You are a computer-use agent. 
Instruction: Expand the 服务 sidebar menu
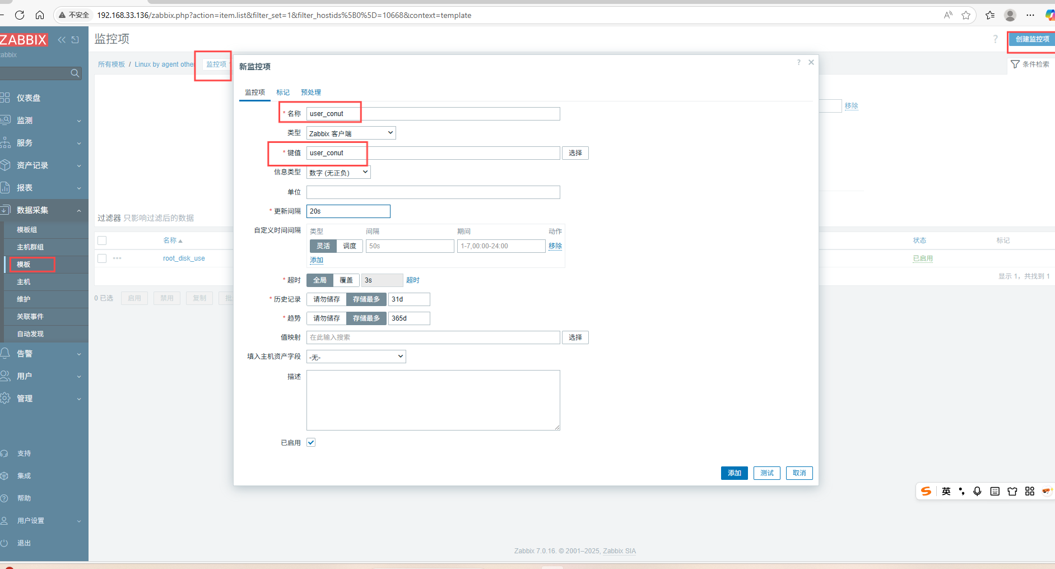click(44, 143)
